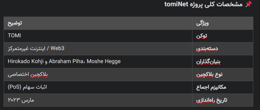This screenshot has height=110, width=260.
Task: Click the اثبات سهام (PoS) cell
Action: tap(98, 87)
